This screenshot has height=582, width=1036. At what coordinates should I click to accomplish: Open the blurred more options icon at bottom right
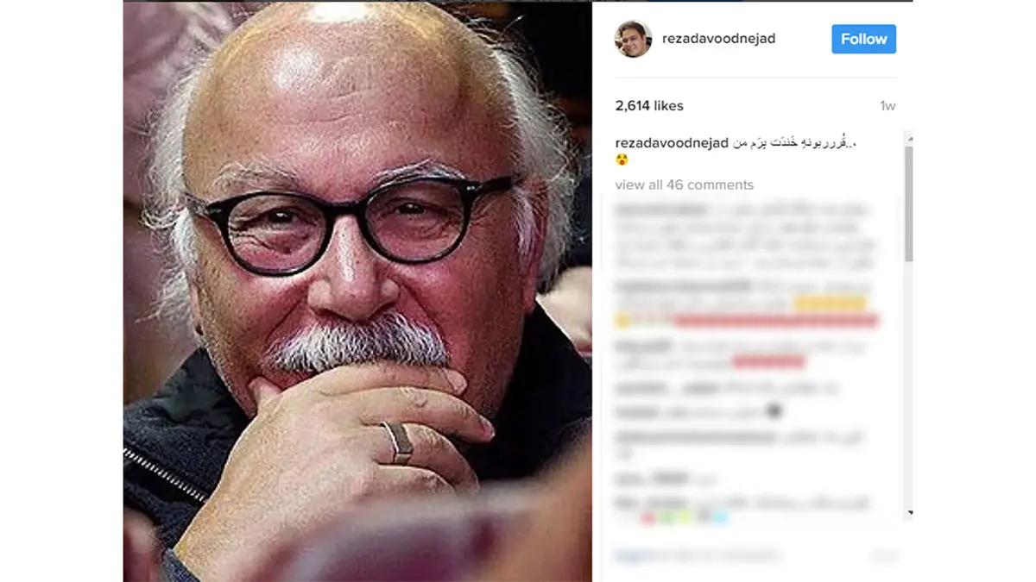click(884, 555)
